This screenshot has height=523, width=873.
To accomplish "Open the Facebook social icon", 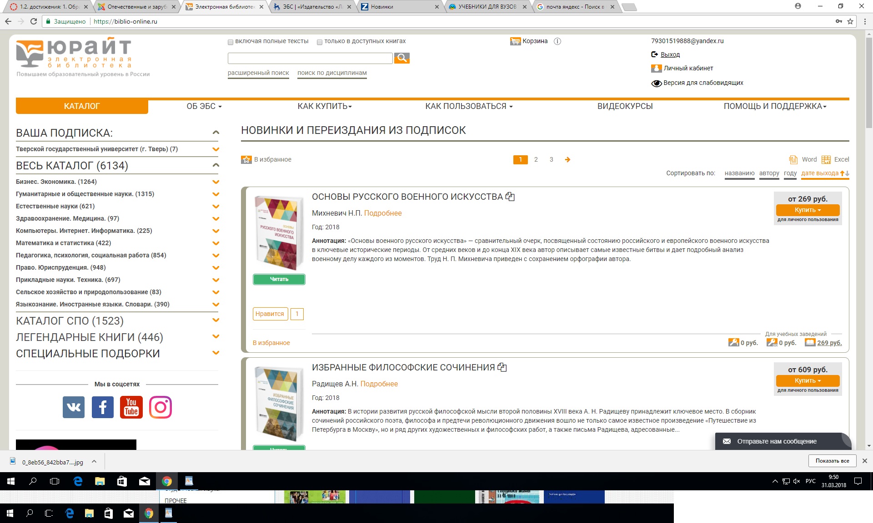I will (x=103, y=407).
